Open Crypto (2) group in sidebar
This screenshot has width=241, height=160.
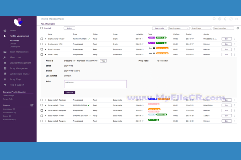pyautogui.click(x=7, y=116)
